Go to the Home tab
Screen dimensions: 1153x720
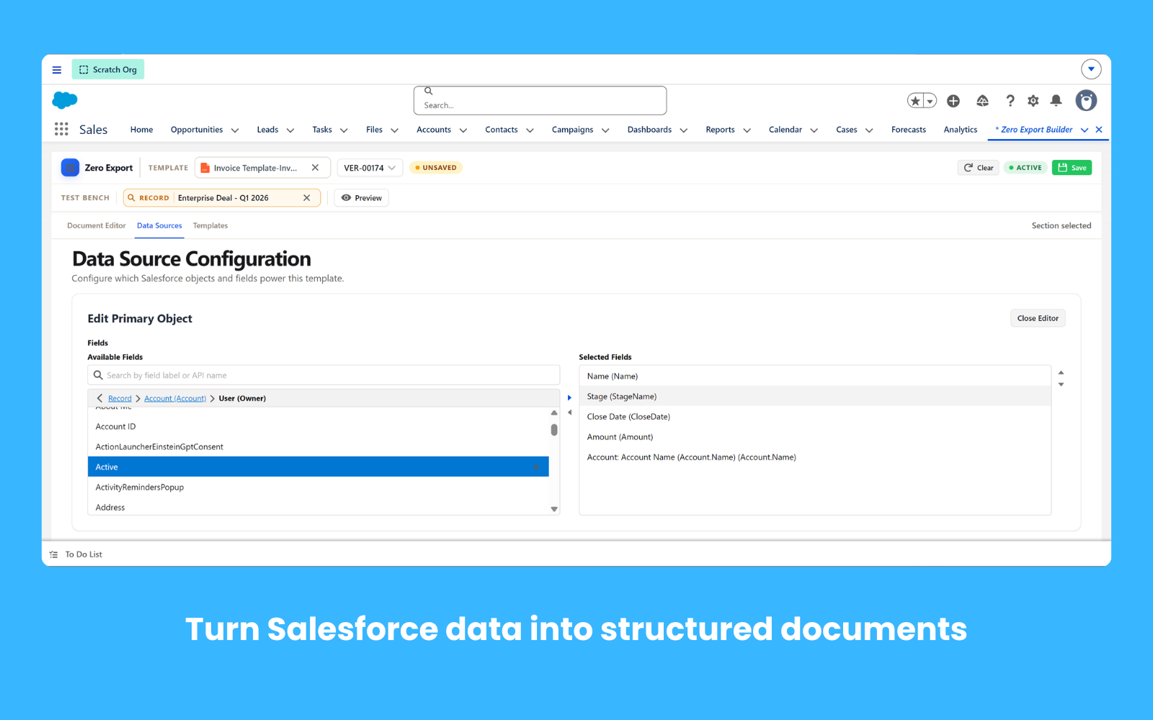tap(141, 130)
